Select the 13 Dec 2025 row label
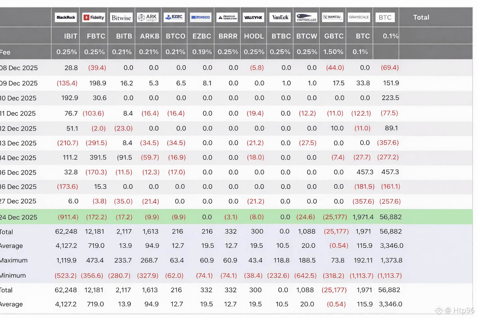The height and width of the screenshot is (318, 477). [18, 143]
